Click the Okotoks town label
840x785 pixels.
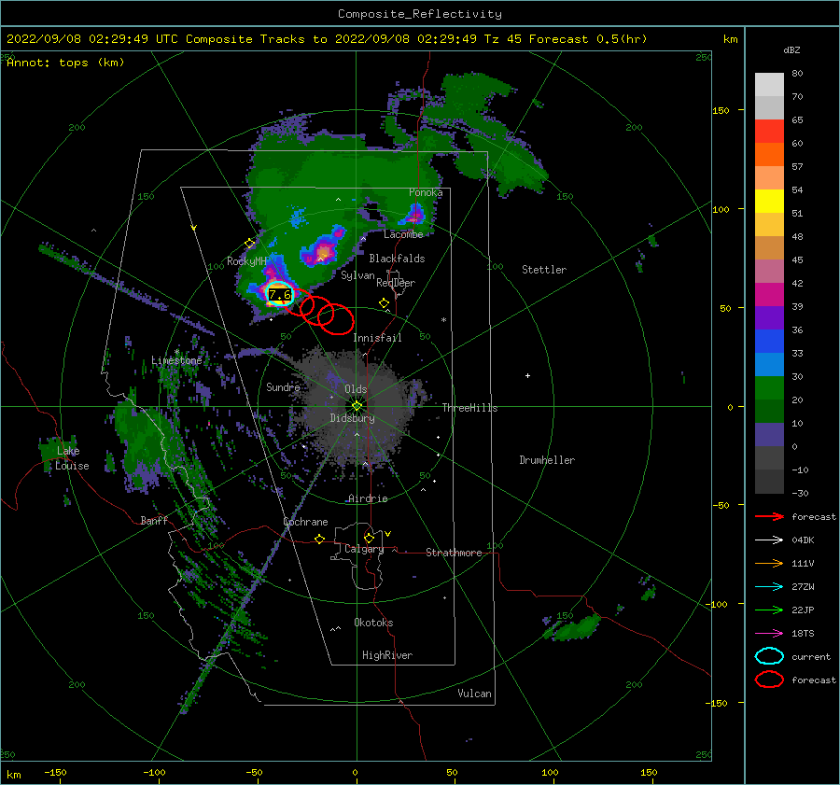tap(373, 623)
